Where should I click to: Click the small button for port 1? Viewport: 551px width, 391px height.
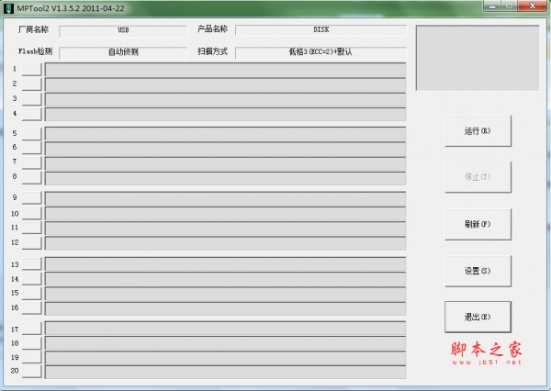pos(32,69)
